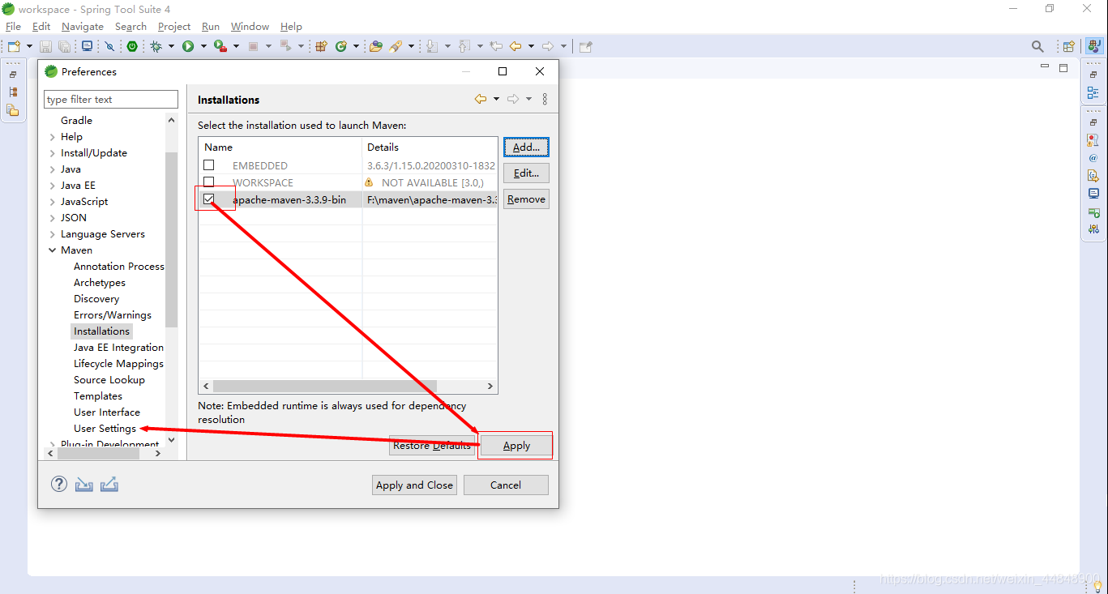Click the Remove button

(526, 199)
